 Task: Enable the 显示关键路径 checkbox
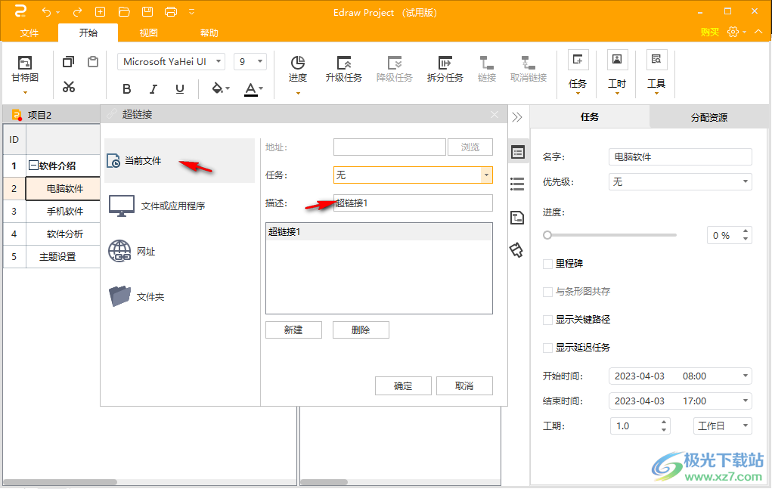pos(547,320)
